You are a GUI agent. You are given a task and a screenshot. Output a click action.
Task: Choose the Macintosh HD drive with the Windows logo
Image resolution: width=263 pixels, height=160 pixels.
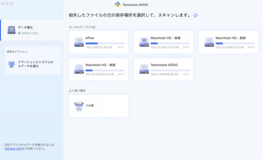[144, 42]
